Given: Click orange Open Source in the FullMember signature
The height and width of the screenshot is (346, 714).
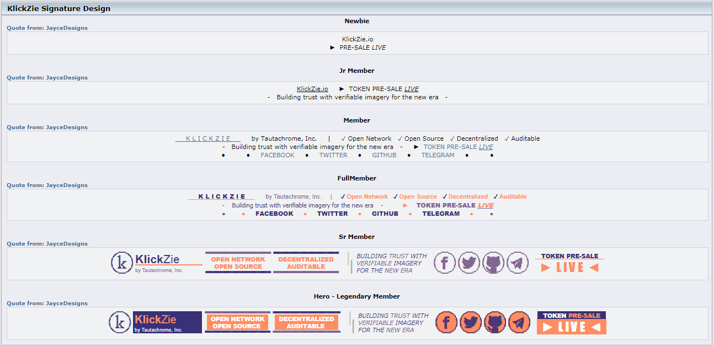Looking at the screenshot, I should [x=418, y=196].
